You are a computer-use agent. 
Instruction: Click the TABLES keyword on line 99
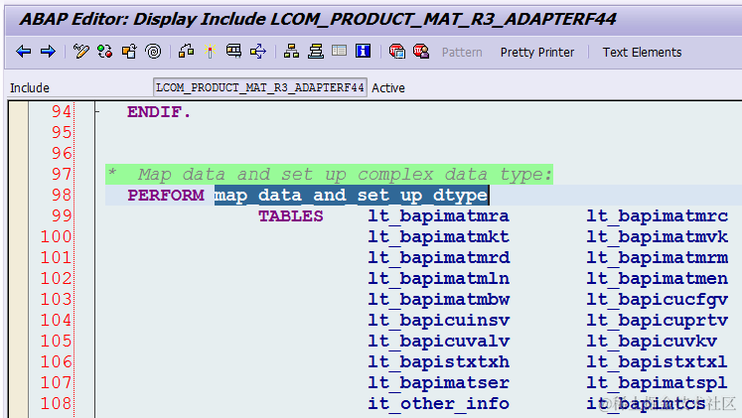coord(291,216)
